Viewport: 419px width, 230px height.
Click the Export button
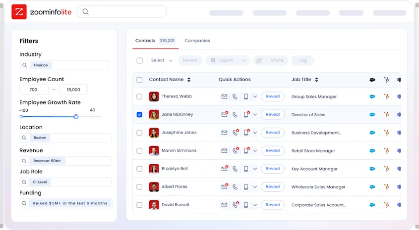coord(222,60)
